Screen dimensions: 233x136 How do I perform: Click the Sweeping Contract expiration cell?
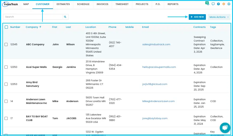tap(200, 44)
